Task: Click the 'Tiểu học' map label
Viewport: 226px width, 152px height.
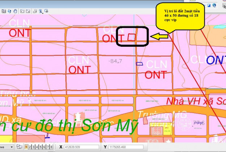Action: 18,94
